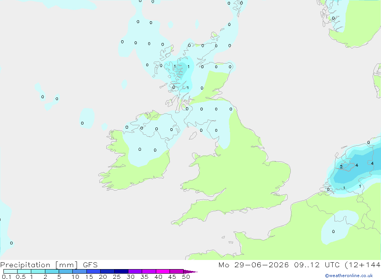381x279 pixels.
Task: Click the legend scale label "0.1"
Action: 6,277
